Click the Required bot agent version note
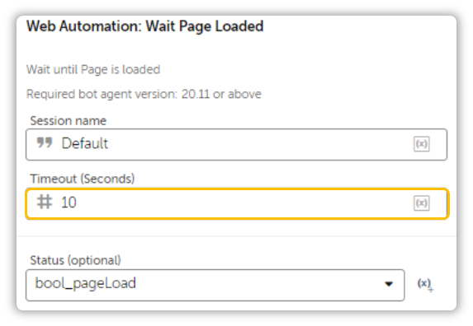The width and height of the screenshot is (473, 326). (144, 94)
